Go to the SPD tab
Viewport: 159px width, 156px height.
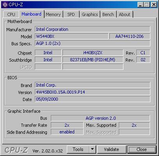click(71, 14)
